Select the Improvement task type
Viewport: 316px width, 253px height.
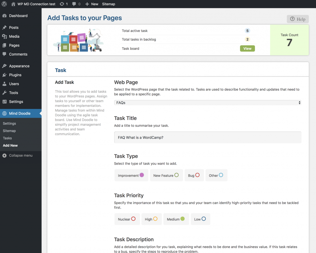click(x=131, y=175)
